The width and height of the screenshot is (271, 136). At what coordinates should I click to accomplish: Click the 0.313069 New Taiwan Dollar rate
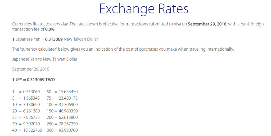coord(71,39)
